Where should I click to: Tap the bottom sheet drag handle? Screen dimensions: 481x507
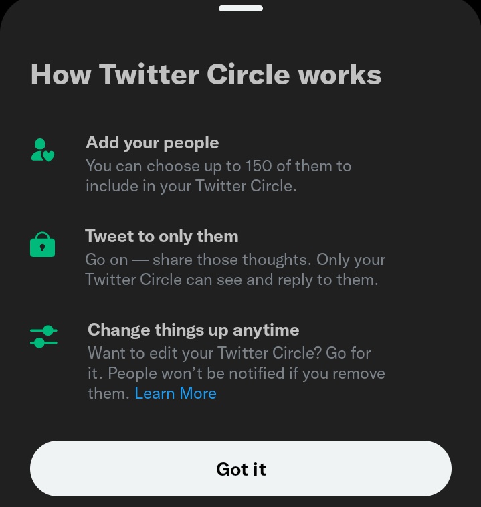(241, 9)
